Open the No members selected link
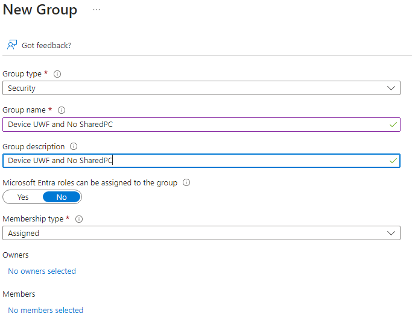 (x=45, y=310)
